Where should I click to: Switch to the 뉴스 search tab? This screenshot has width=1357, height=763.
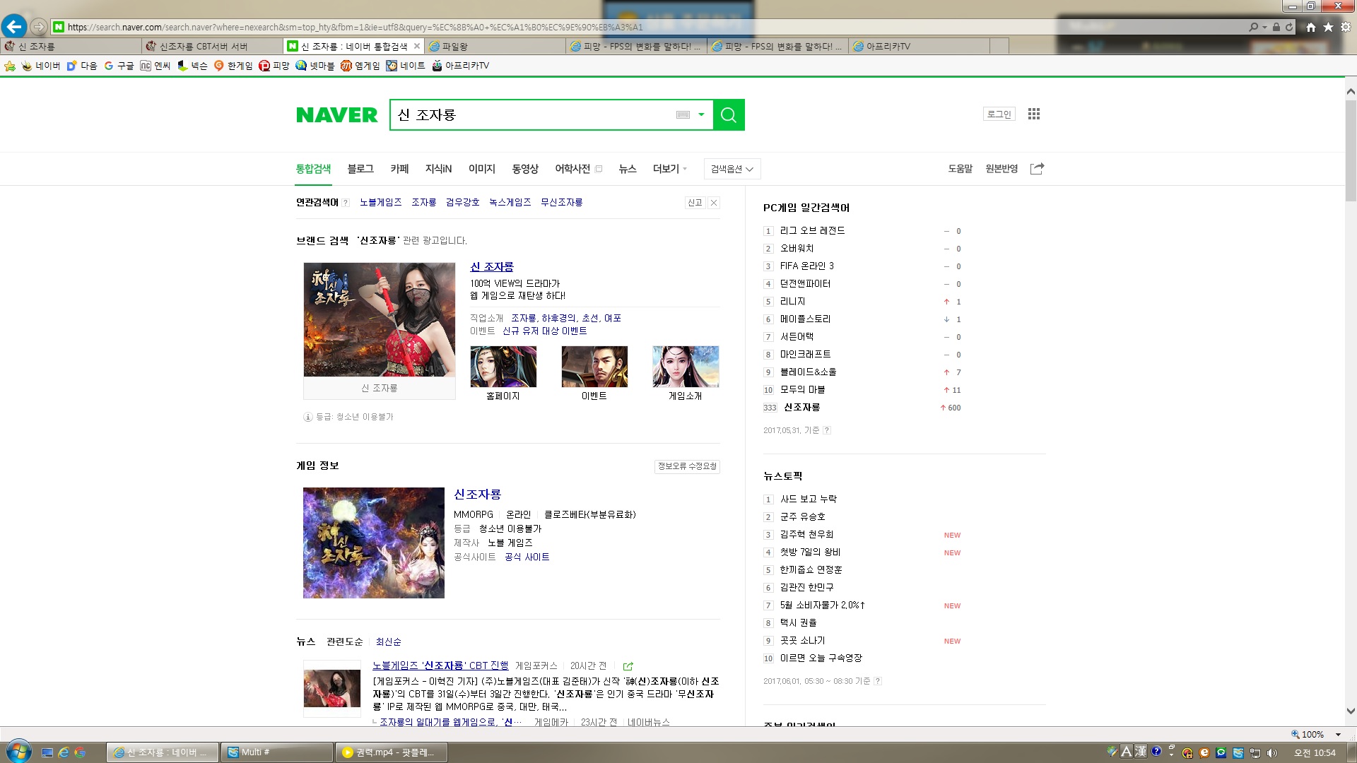pyautogui.click(x=628, y=169)
